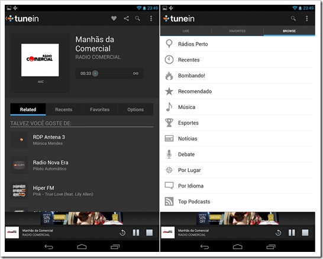Open the LIVE tab in browse screen
This screenshot has height=259, width=323.
click(x=186, y=31)
